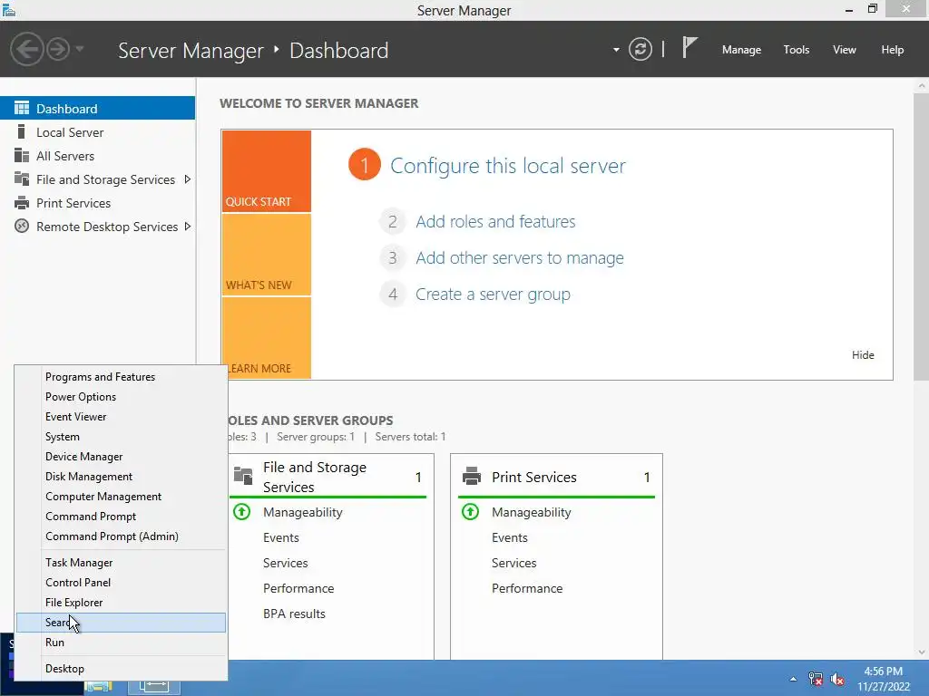Click green Manageability icon in File and Storage tile
Image resolution: width=929 pixels, height=696 pixels.
pyautogui.click(x=241, y=511)
